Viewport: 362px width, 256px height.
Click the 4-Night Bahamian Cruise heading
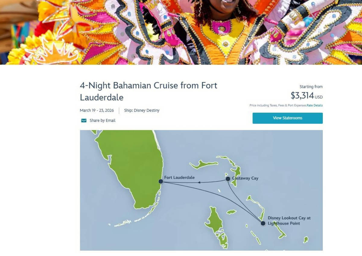(x=148, y=91)
